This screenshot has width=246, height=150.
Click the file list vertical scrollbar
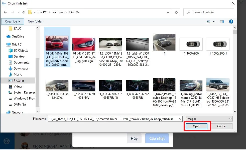coord(235,70)
